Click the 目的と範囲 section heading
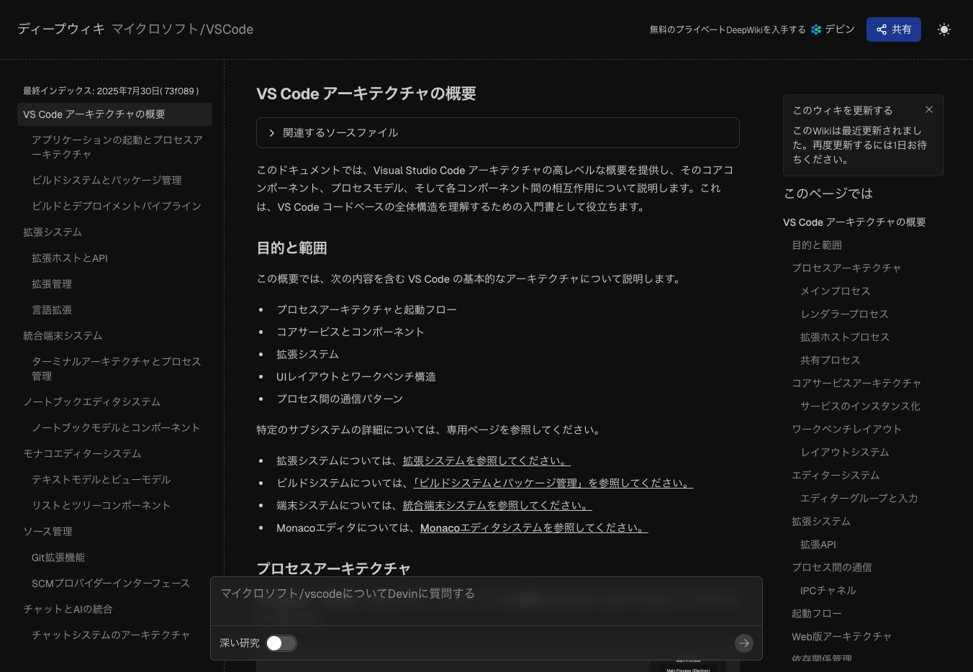This screenshot has width=973, height=672. click(x=291, y=248)
